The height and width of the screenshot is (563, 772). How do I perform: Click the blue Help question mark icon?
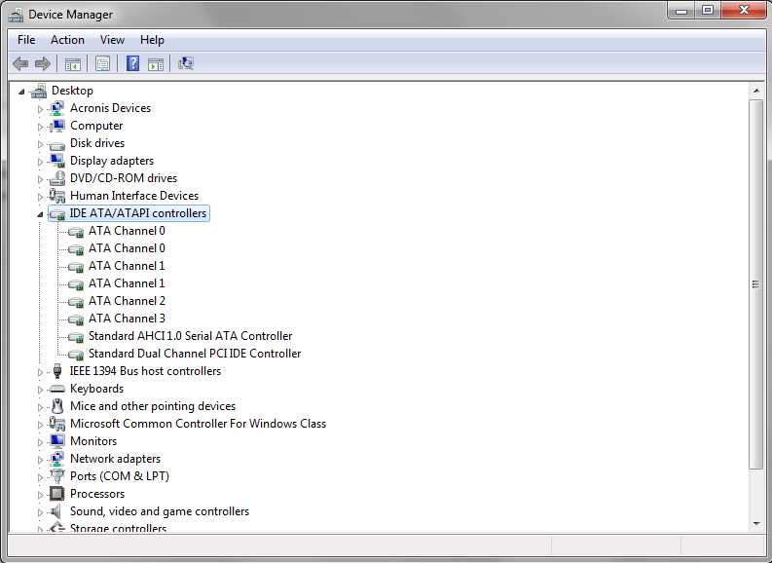[133, 63]
